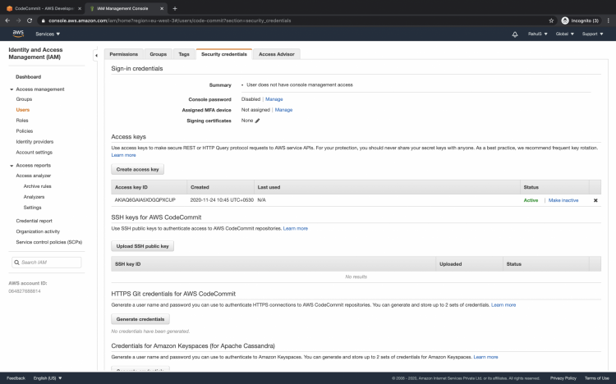Click the Search IAM field
The height and width of the screenshot is (384, 616).
(x=46, y=263)
